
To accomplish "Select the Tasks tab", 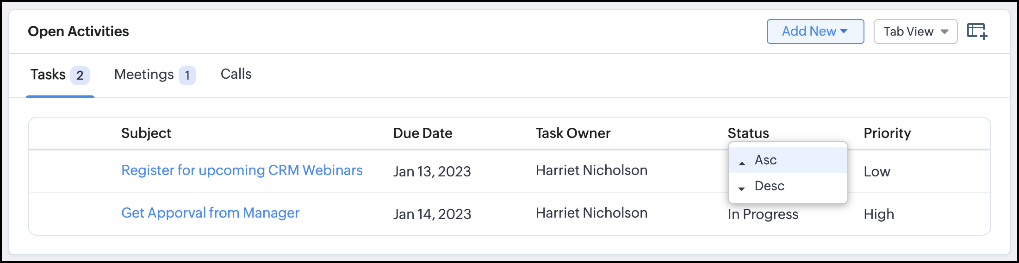I will click(x=48, y=75).
